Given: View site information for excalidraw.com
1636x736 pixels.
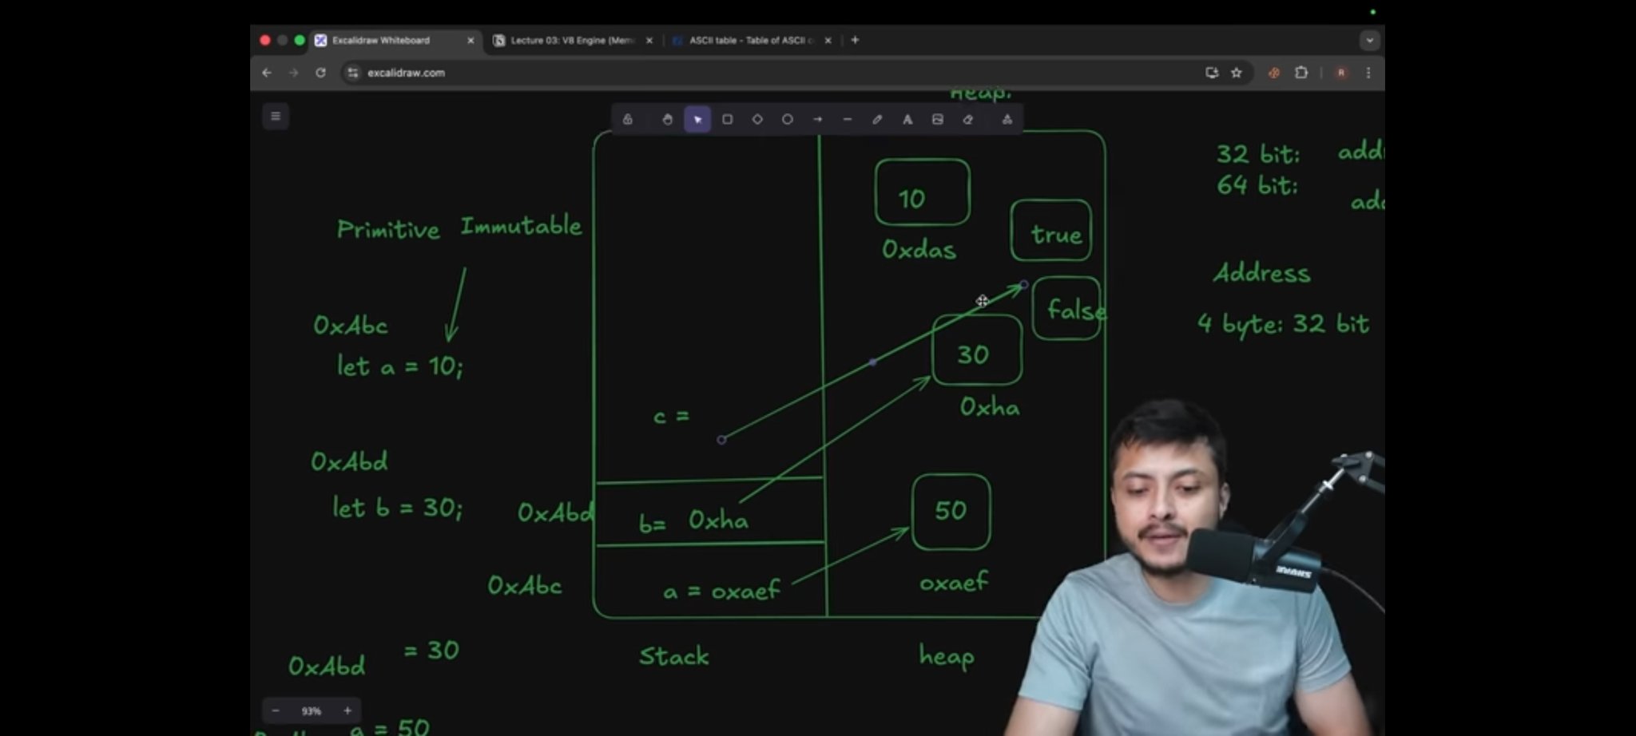Looking at the screenshot, I should (x=353, y=73).
